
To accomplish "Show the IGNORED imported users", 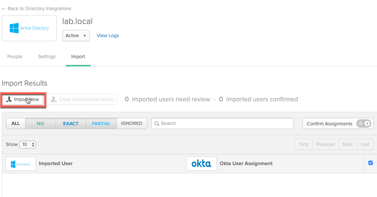I will click(132, 123).
